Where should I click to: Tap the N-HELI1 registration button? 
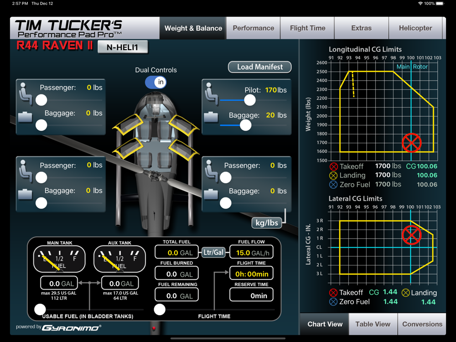pos(122,47)
